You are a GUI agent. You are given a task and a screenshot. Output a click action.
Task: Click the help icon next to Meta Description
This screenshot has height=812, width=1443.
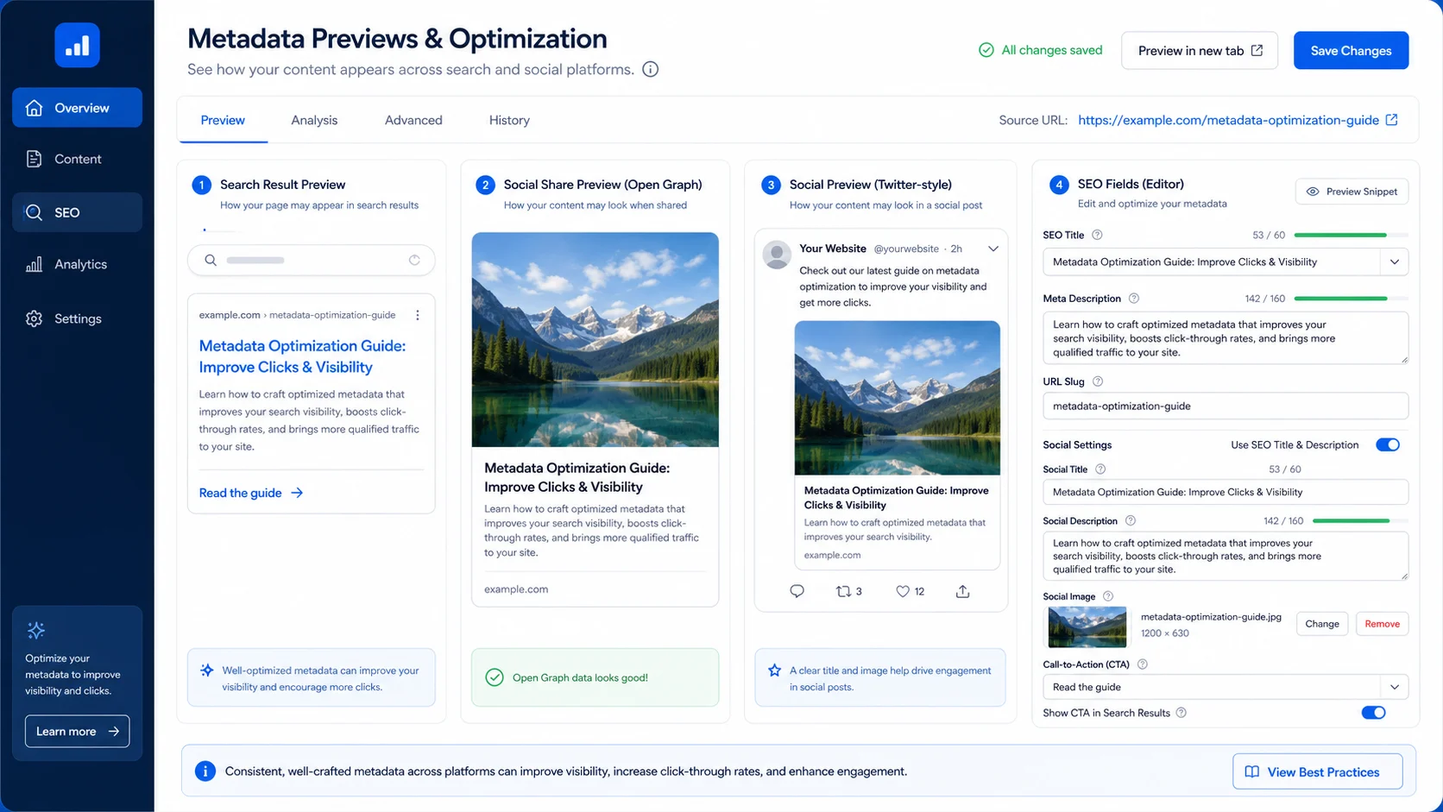pos(1134,299)
